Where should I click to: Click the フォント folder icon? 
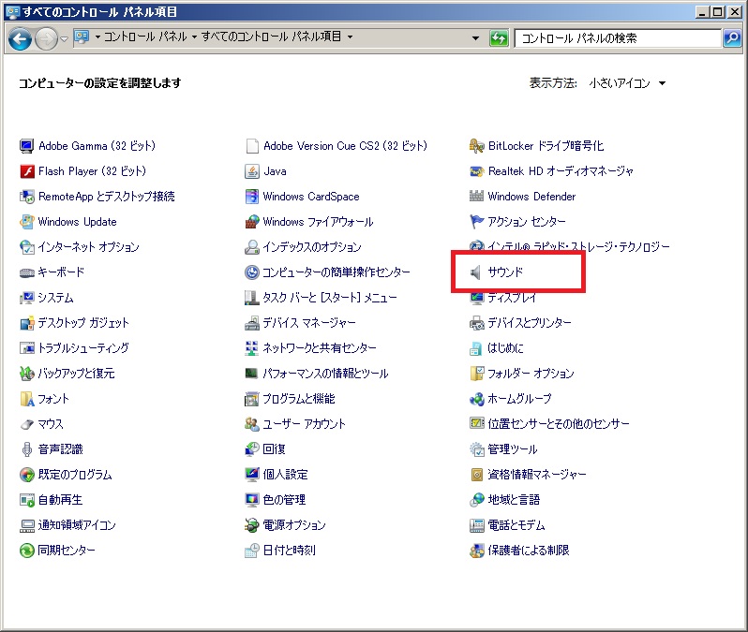[x=26, y=399]
